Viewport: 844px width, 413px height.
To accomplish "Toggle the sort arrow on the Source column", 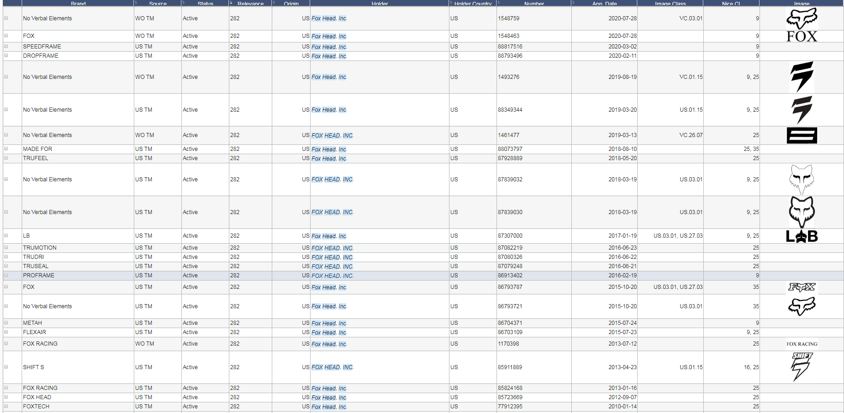I will tap(136, 3).
